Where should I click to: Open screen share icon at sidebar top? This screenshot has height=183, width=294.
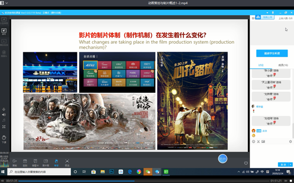pos(4,20)
